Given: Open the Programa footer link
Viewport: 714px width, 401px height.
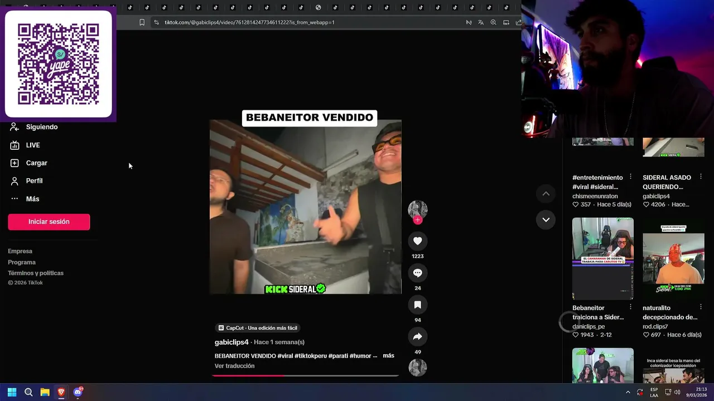Looking at the screenshot, I should (22, 262).
